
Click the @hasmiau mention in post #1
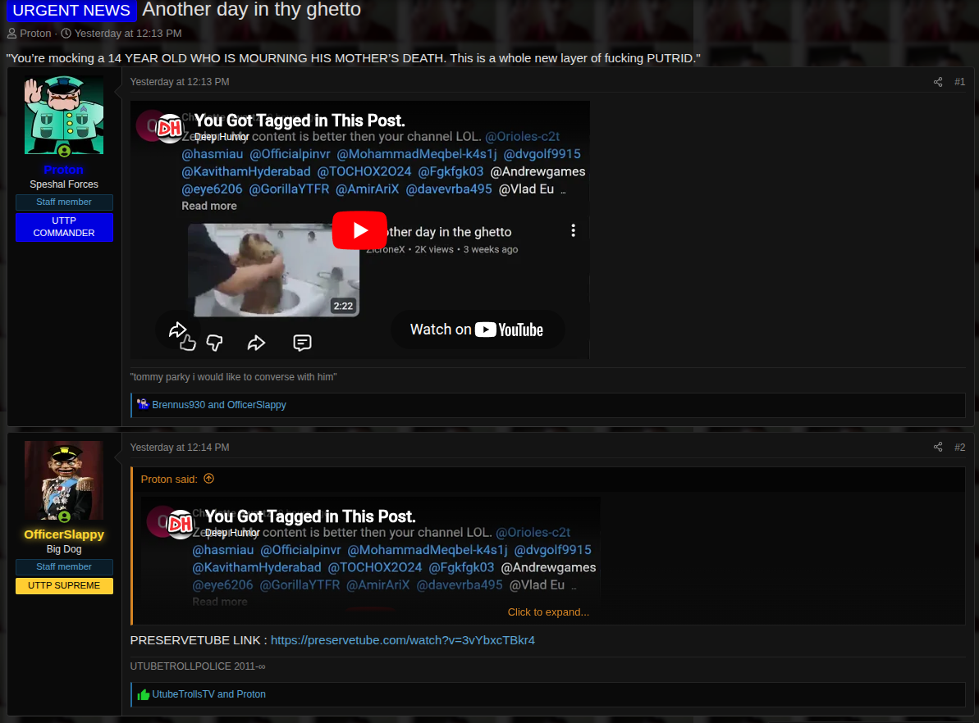click(x=213, y=154)
